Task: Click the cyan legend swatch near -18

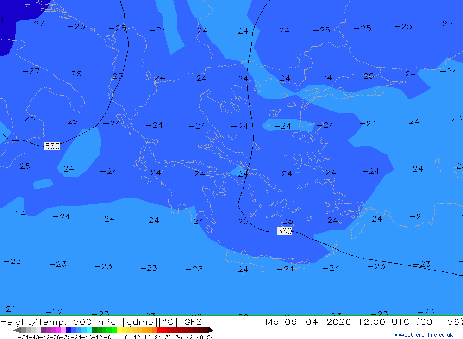Action: tap(89, 330)
